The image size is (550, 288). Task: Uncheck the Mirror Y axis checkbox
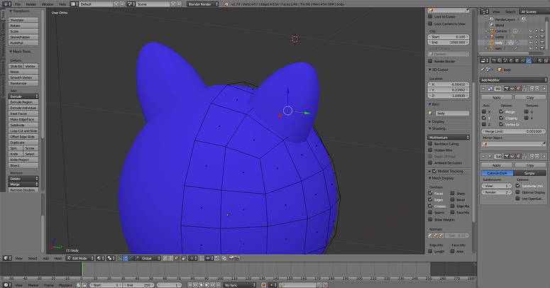pyautogui.click(x=484, y=118)
